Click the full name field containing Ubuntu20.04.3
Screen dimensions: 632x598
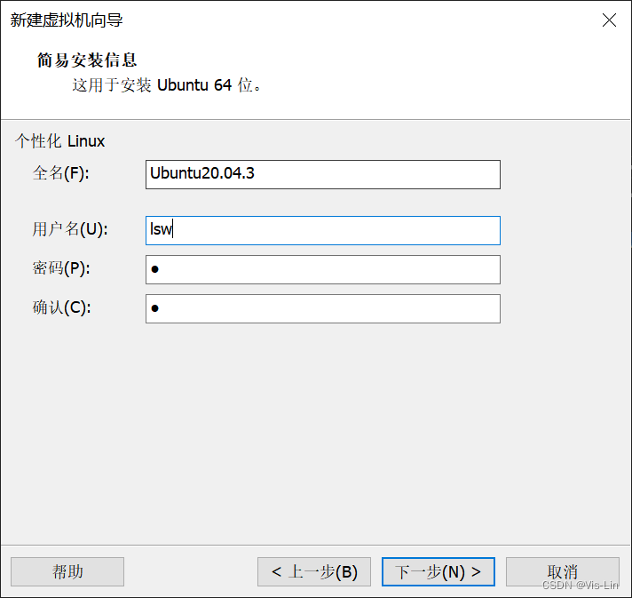(x=323, y=174)
